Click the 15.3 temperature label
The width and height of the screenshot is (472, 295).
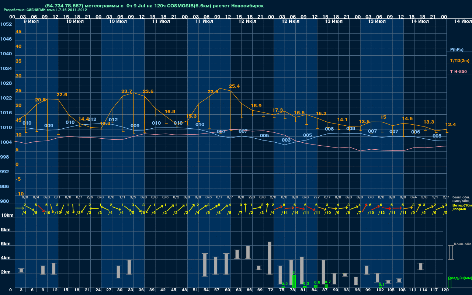coord(191,116)
